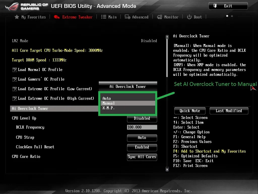This screenshot has height=194, width=258.
Task: Open the Monitor tab
Action: (168, 17)
